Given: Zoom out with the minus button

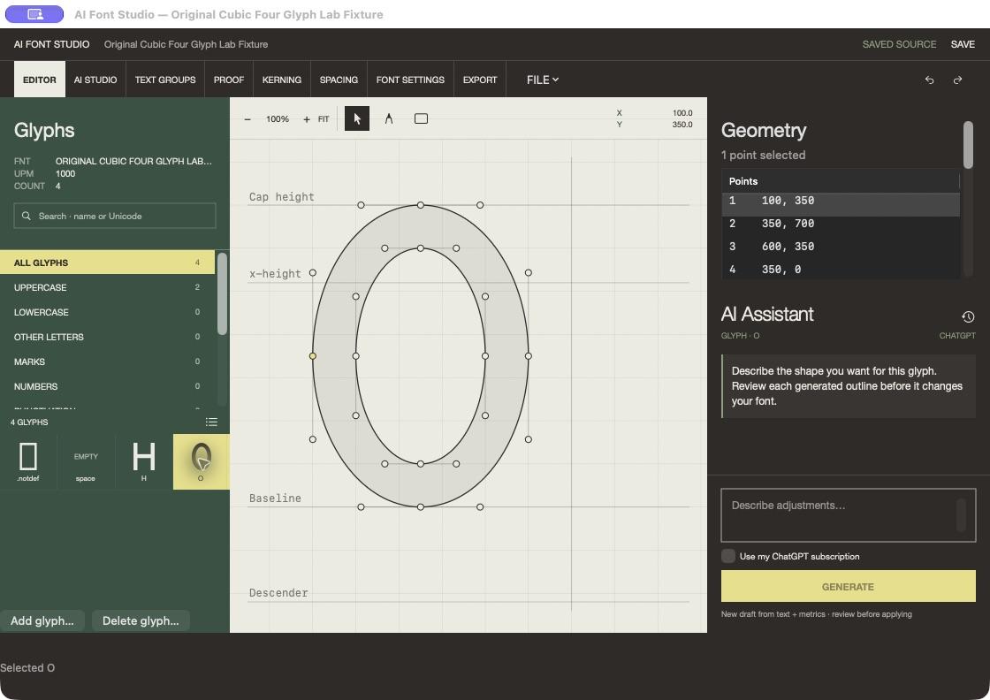Looking at the screenshot, I should 247,119.
